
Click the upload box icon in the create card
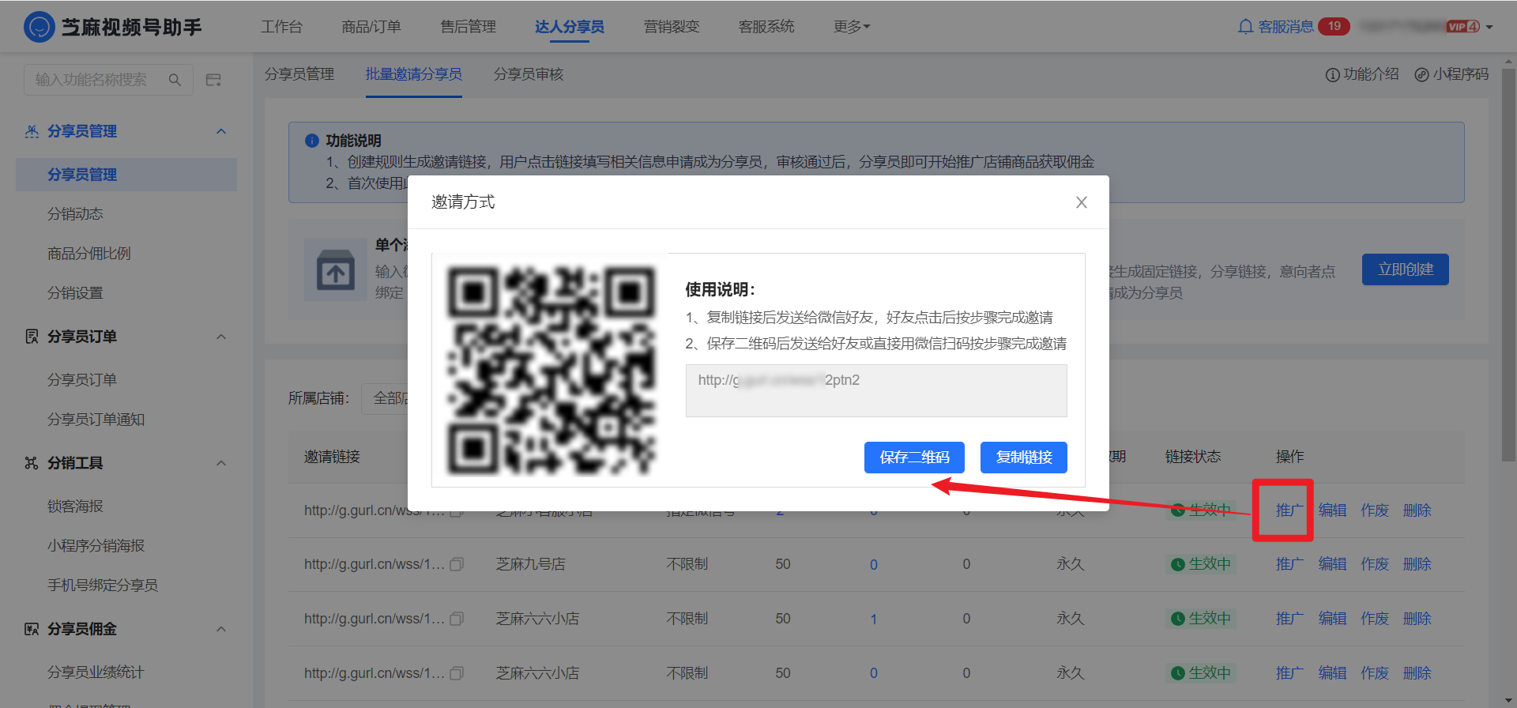click(x=336, y=270)
